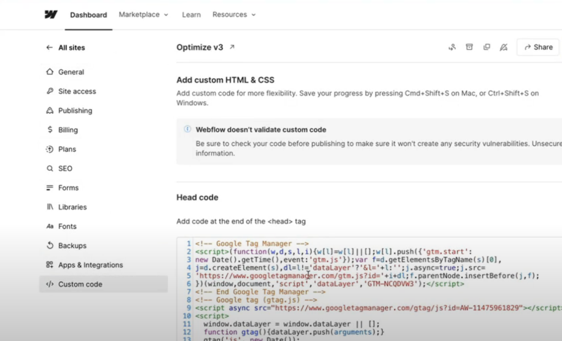562x341 pixels.
Task: Expand the Resources dropdown
Action: pyautogui.click(x=234, y=15)
